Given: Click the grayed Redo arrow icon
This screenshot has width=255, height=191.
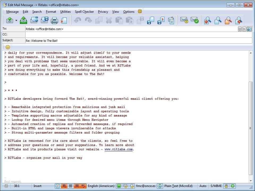Looking at the screenshot, I should [x=88, y=20].
